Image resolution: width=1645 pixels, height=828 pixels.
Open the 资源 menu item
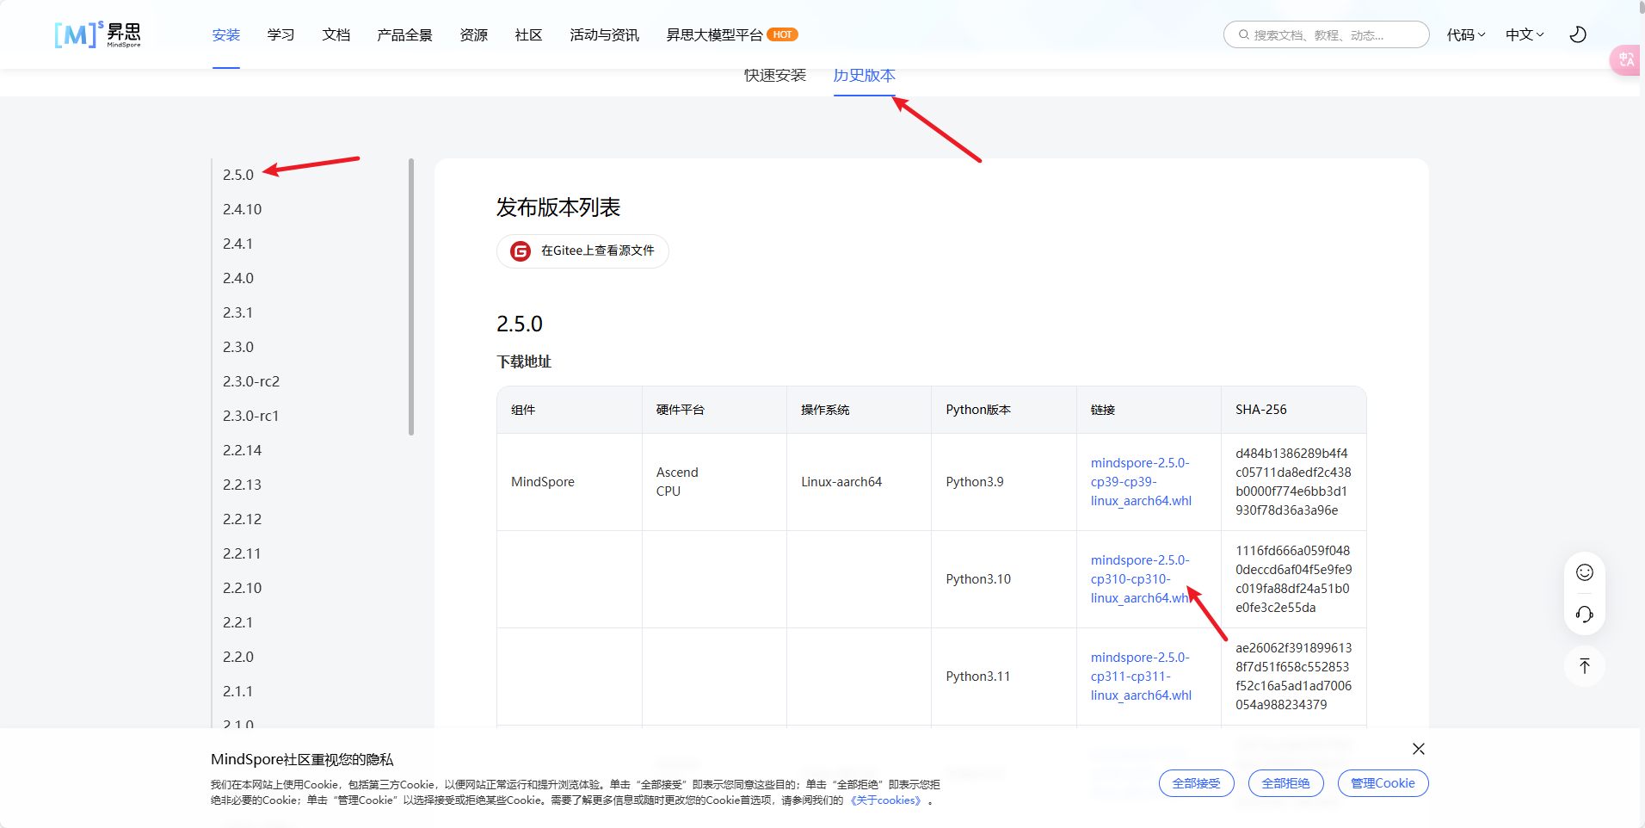474,34
